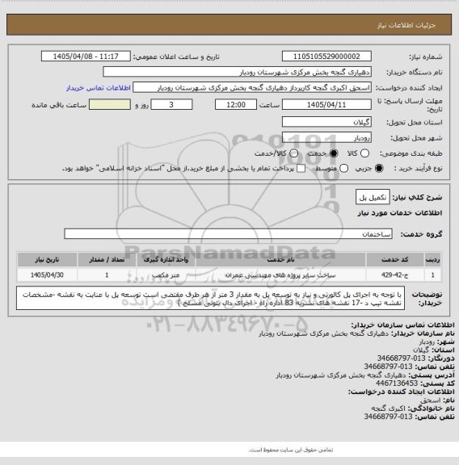The height and width of the screenshot is (465, 459).
Task: Select the کالا radio button
Action: (x=364, y=153)
